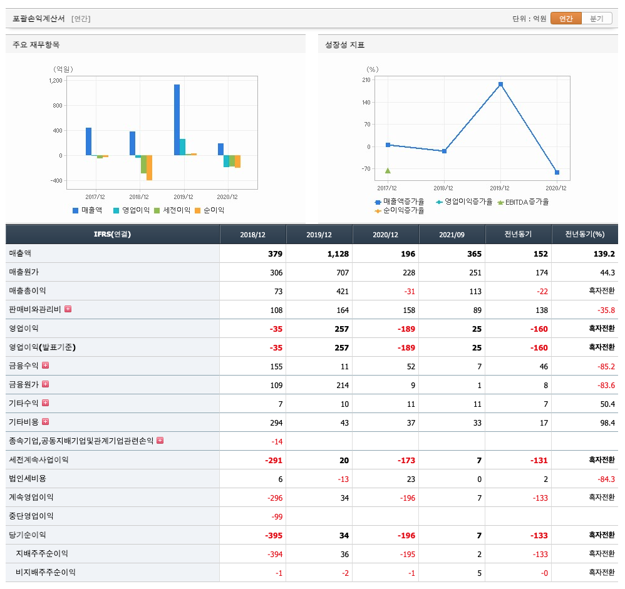Click the 영업이익(발표기준) row label
The image size is (625, 589).
(x=42, y=347)
